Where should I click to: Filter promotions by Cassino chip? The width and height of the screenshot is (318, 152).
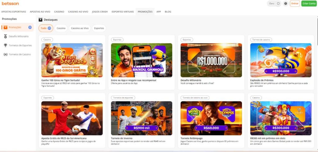pyautogui.click(x=61, y=28)
